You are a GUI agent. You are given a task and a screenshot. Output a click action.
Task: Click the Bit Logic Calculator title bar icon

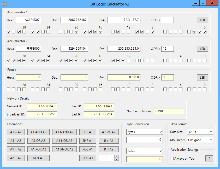coord(5,4)
